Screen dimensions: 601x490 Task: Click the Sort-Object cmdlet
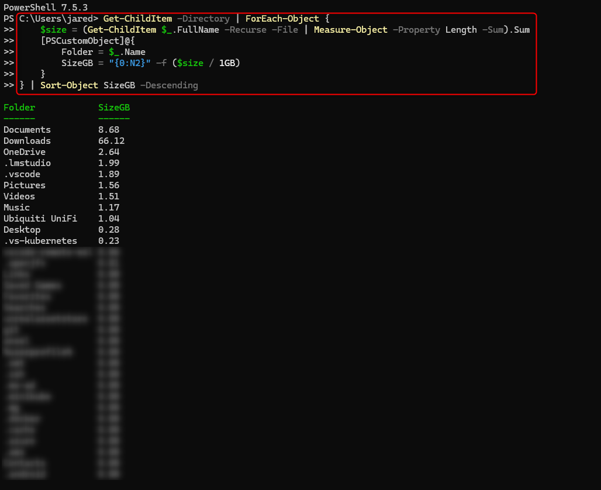point(69,85)
